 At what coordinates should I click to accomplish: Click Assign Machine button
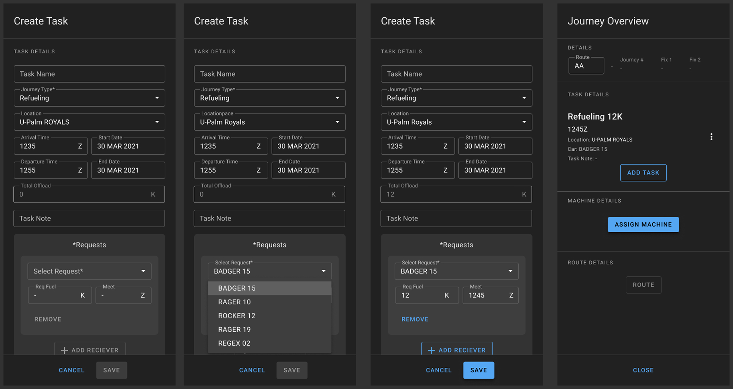643,225
